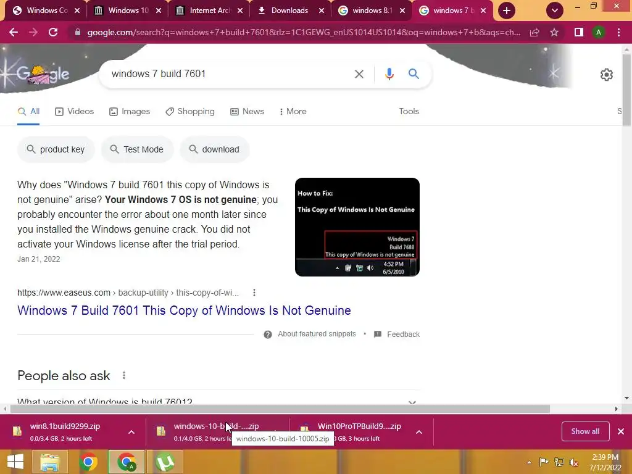Switch to the first Windows tab

click(47, 10)
